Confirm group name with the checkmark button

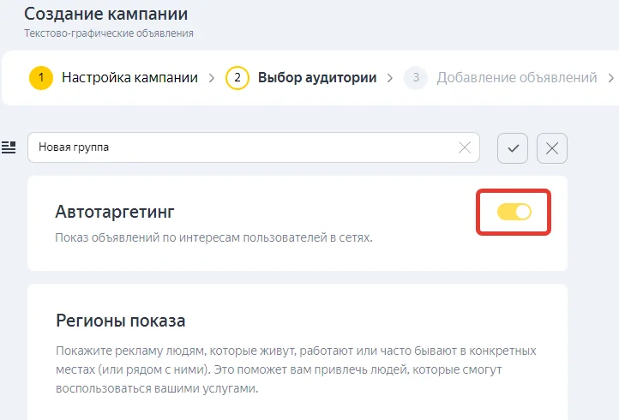(x=513, y=148)
